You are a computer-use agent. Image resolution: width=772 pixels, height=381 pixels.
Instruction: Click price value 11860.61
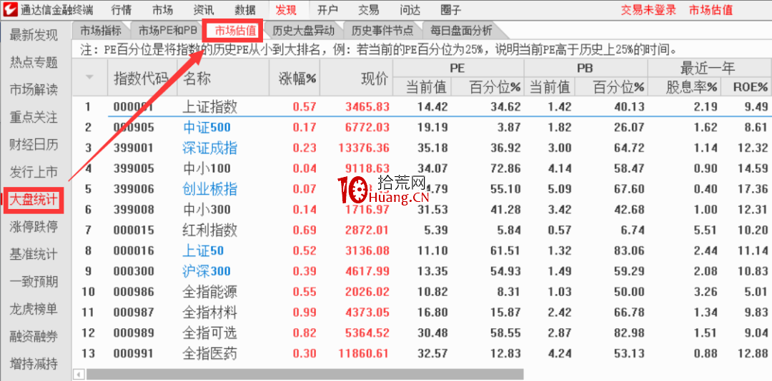click(364, 353)
